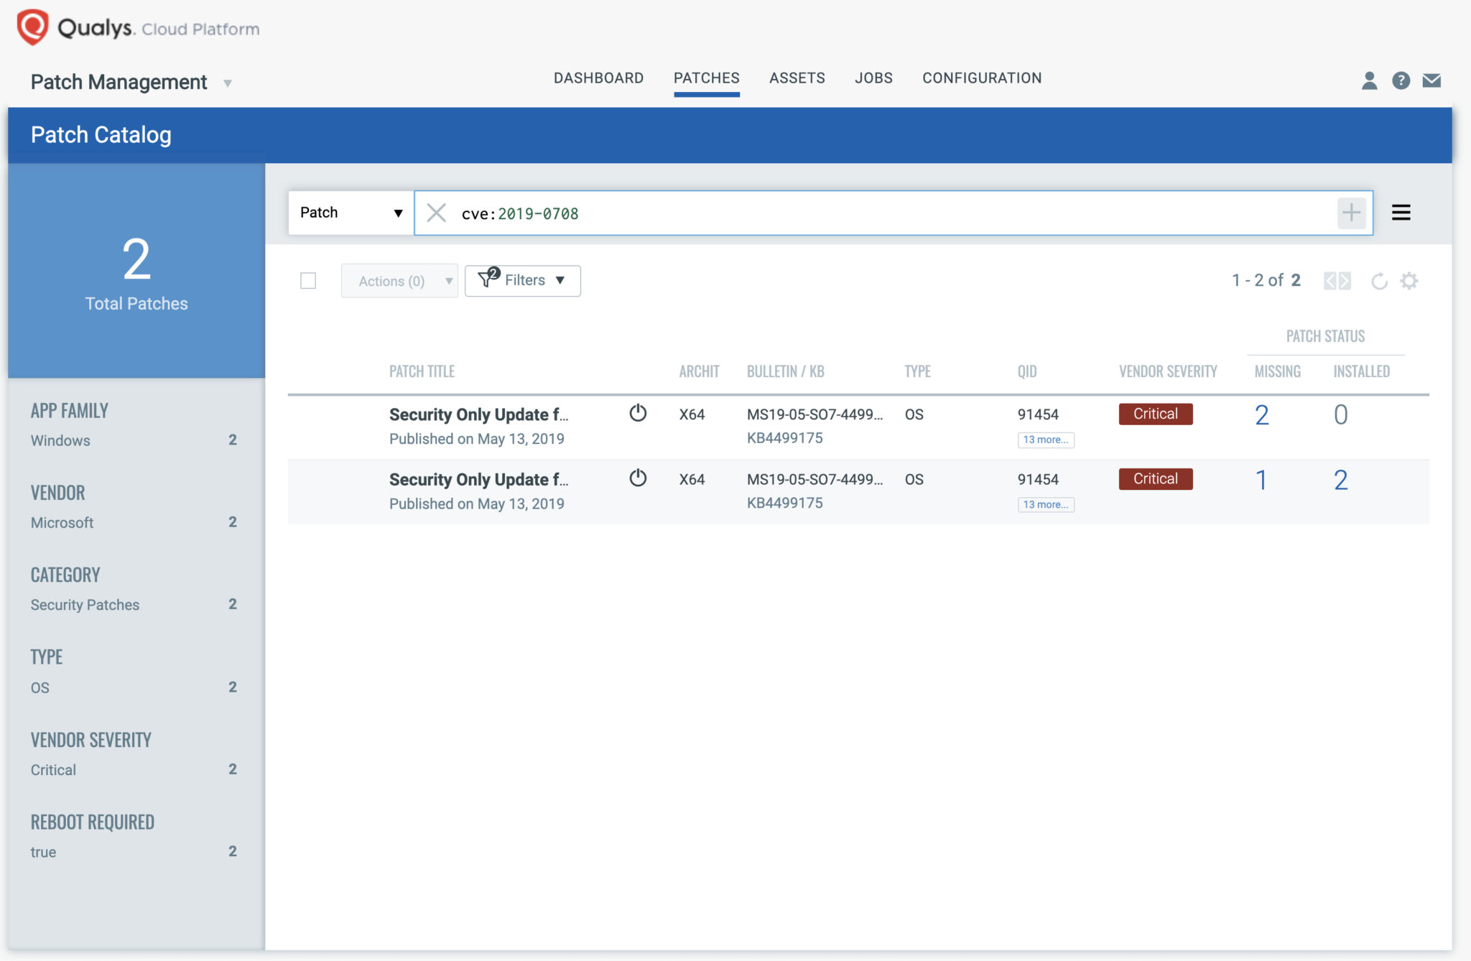The image size is (1471, 961).
Task: Open table settings via gear icon
Action: pos(1410,281)
